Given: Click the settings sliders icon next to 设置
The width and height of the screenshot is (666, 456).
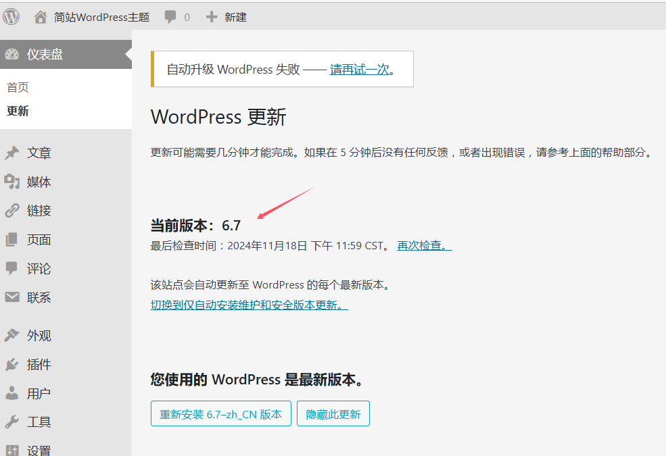Looking at the screenshot, I should [x=12, y=451].
